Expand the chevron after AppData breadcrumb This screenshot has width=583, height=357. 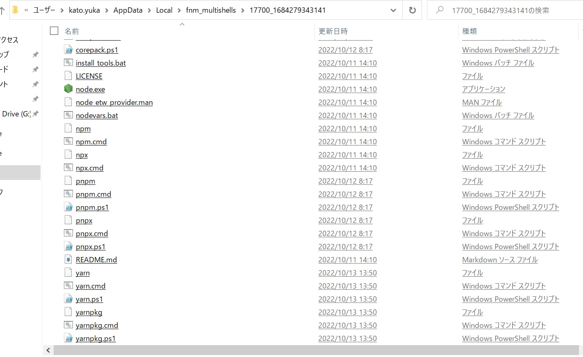(x=149, y=10)
